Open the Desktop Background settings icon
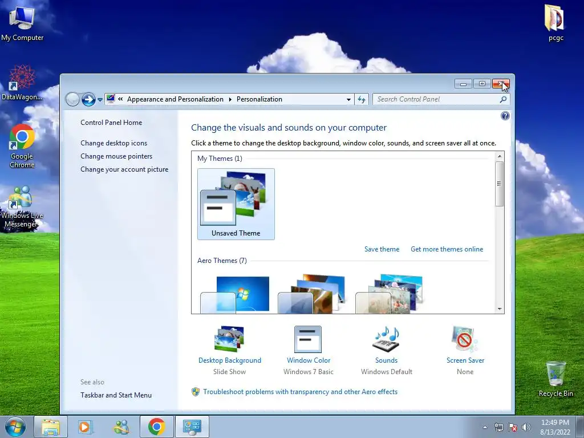Viewport: 584px width, 438px height. 229,339
